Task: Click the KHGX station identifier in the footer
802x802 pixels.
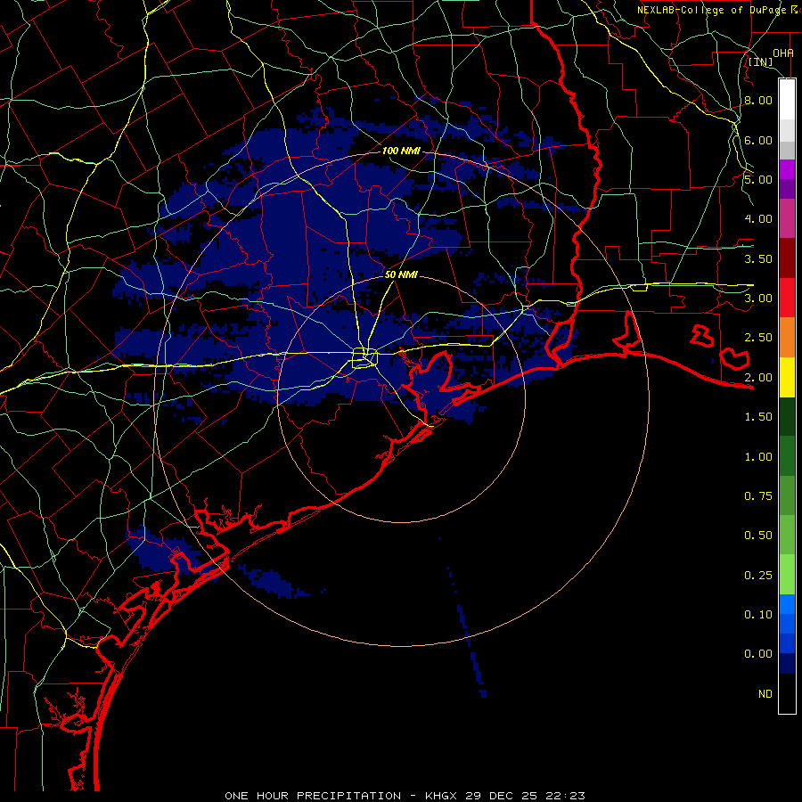Action: 442,796
